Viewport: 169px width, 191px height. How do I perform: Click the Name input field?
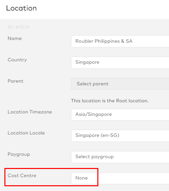(120, 41)
